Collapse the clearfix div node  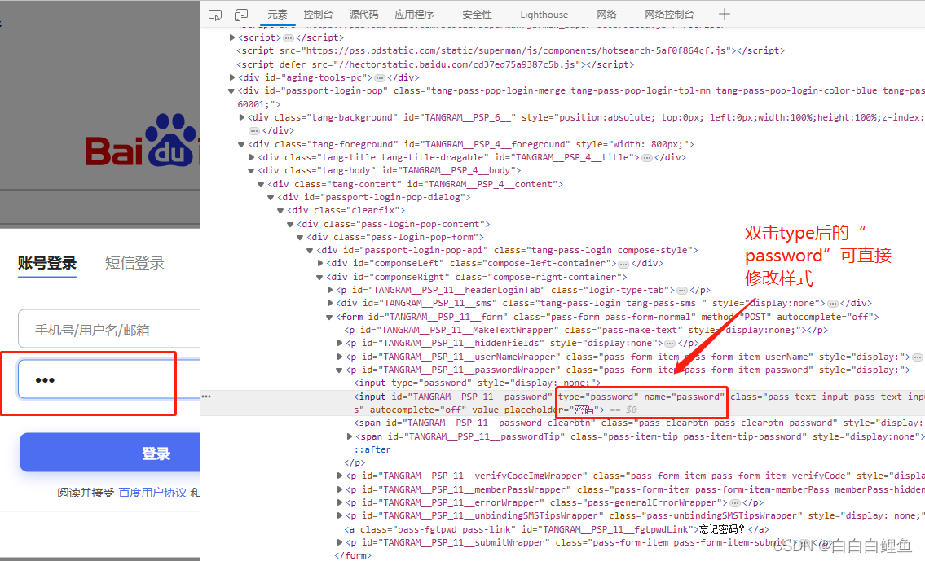point(280,210)
